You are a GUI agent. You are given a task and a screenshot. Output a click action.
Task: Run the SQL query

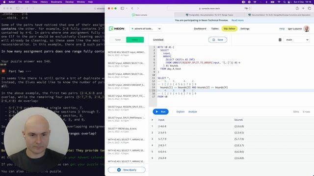click(160, 112)
